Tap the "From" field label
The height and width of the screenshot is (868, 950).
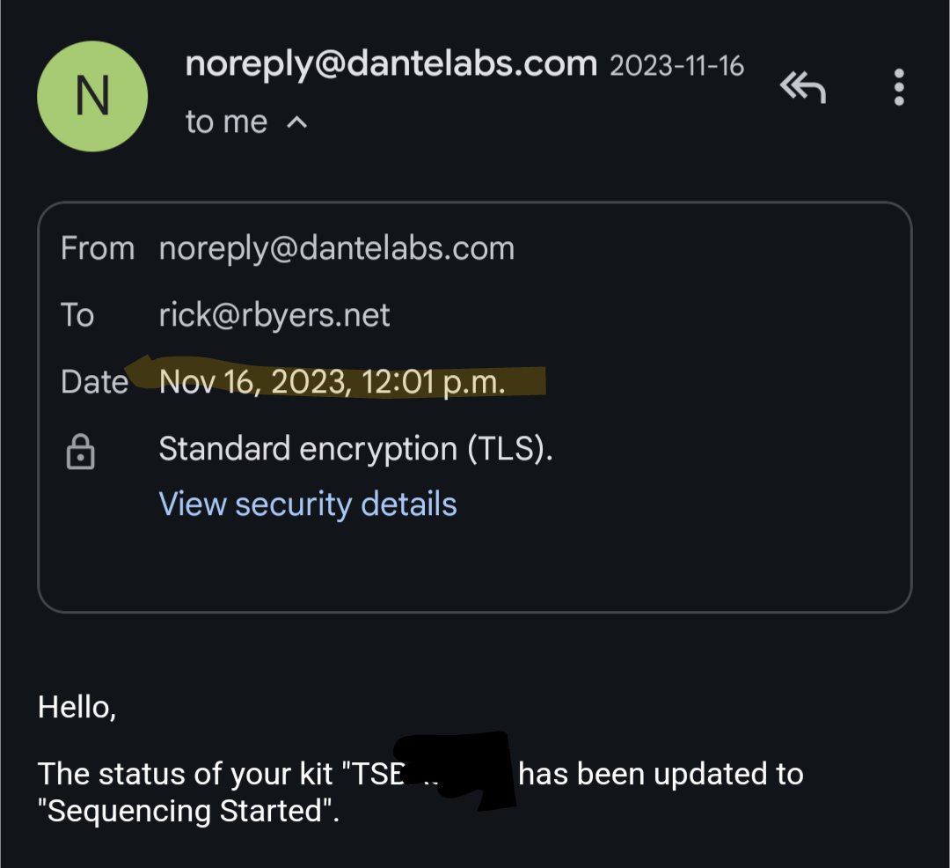(x=97, y=248)
